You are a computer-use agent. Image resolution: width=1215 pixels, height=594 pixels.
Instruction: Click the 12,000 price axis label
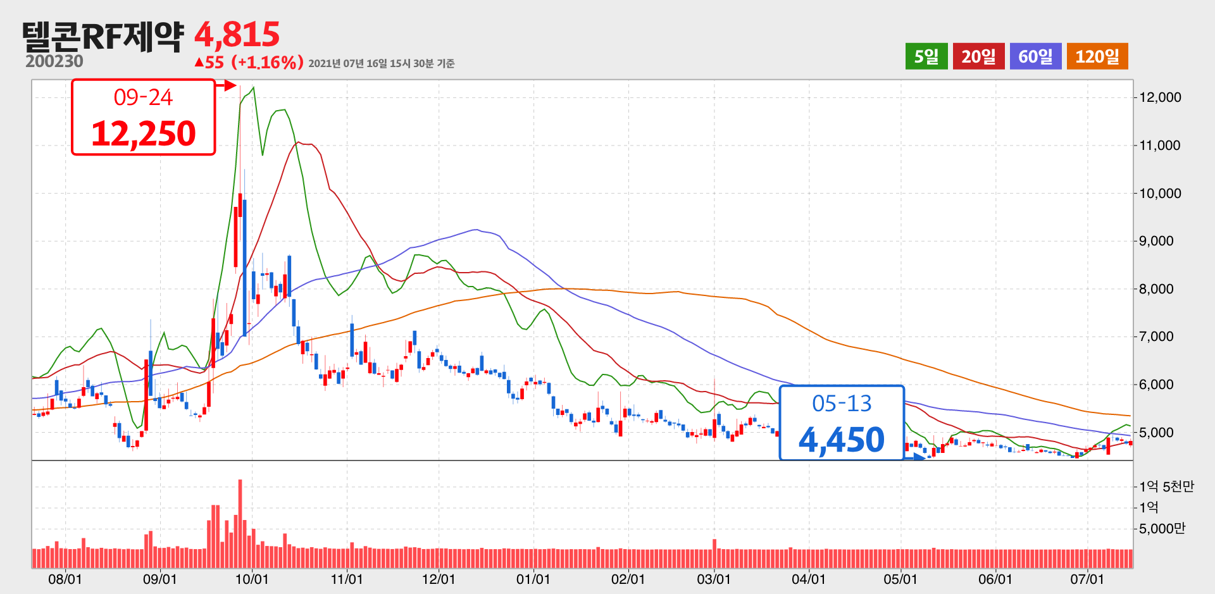pos(1160,97)
